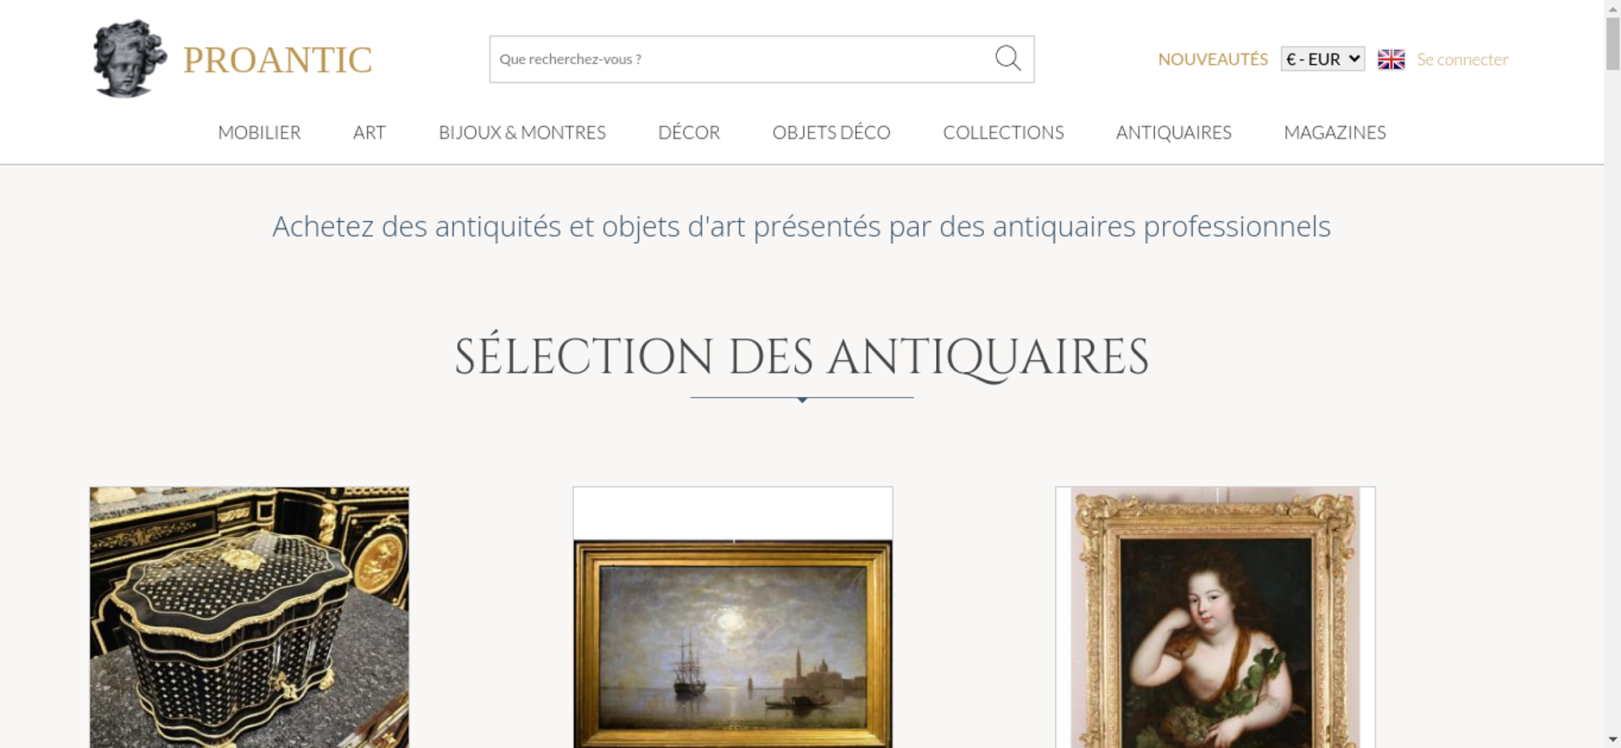Click the Se connecter link
Viewport: 1621px width, 748px height.
click(x=1462, y=59)
